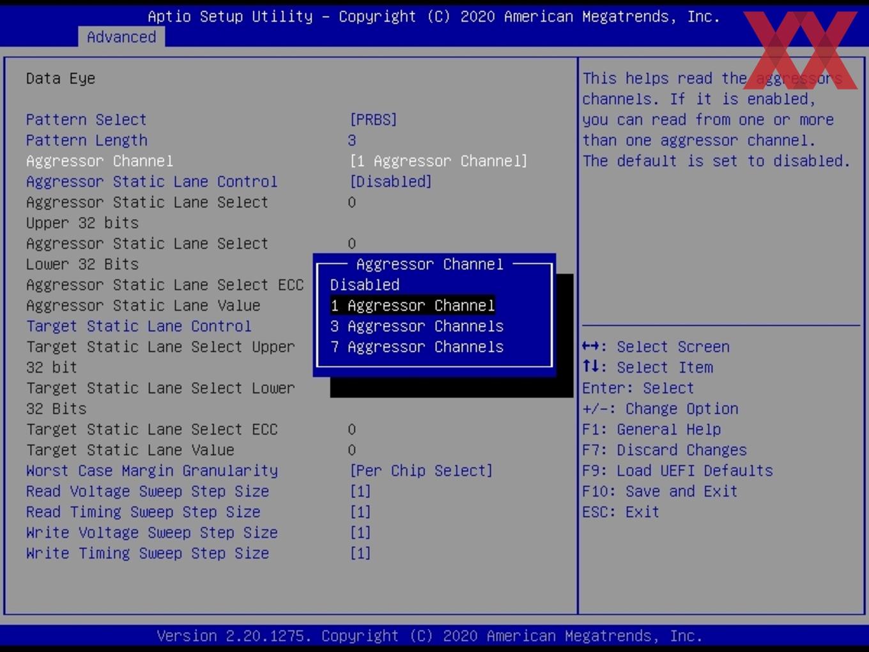This screenshot has width=869, height=652.
Task: Click the version 2.20.1275 footer text
Action: [x=429, y=636]
